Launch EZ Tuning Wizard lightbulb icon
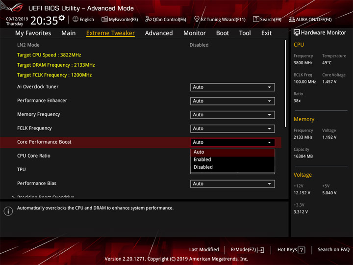This screenshot has width=353, height=265. [x=197, y=19]
